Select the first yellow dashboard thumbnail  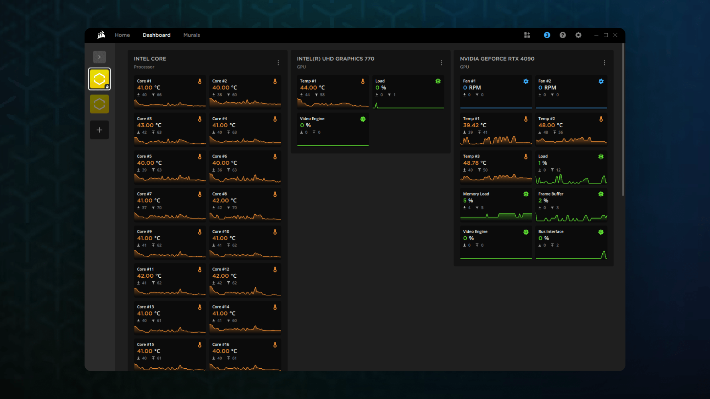99,79
